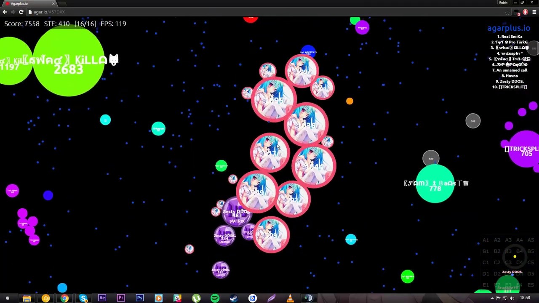This screenshot has width=539, height=303.
Task: Click leaderboard entry 8. Hovno
Action: 510,76
